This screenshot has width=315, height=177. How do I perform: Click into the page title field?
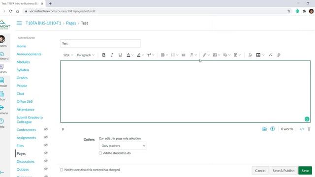pyautogui.click(x=100, y=44)
